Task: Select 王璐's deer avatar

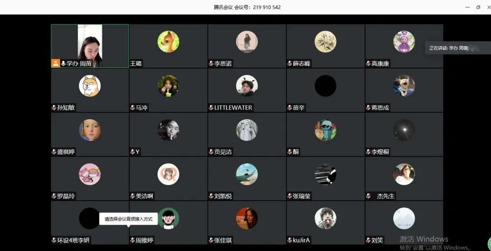Action: [x=169, y=42]
